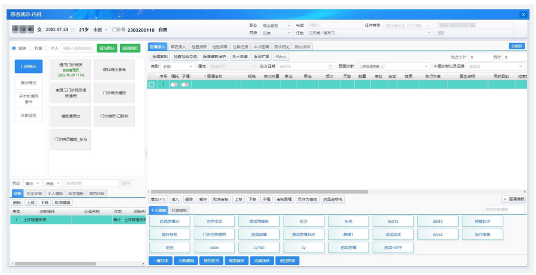Toggle the 子嘱 switch in row 1
The height and width of the screenshot is (275, 536).
click(185, 85)
